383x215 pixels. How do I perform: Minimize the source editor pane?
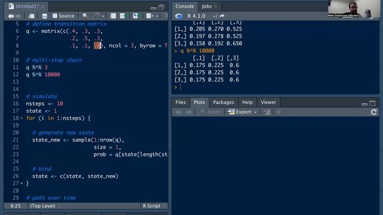(x=153, y=8)
